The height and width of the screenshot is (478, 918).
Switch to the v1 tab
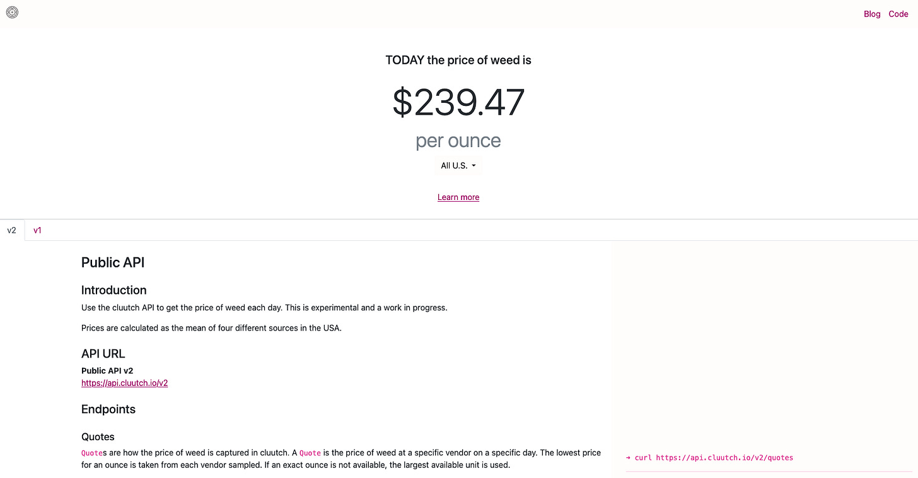point(37,230)
